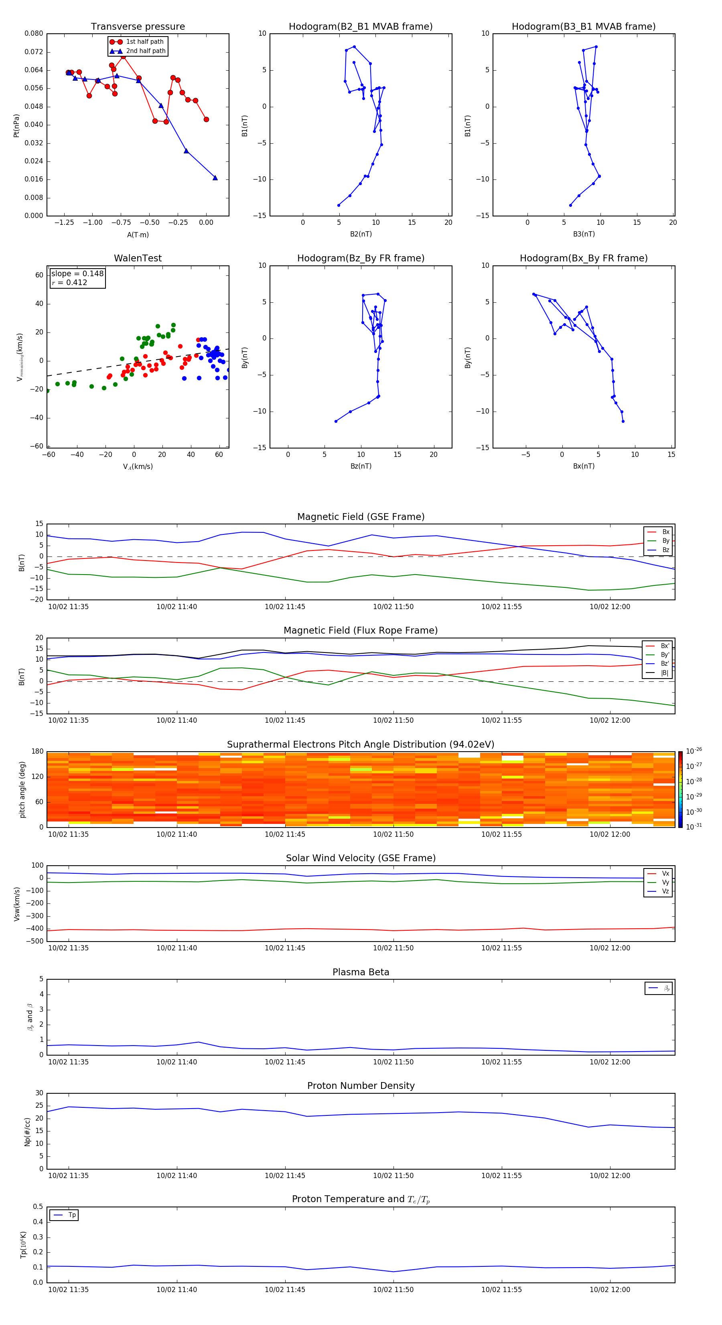Viewport: 722px width, 1325px height.
Task: Click the "slope = 0.148" annotation
Action: pyautogui.click(x=77, y=274)
